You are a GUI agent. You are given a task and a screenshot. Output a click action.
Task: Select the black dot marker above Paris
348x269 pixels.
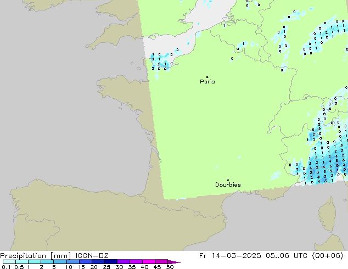pos(207,77)
